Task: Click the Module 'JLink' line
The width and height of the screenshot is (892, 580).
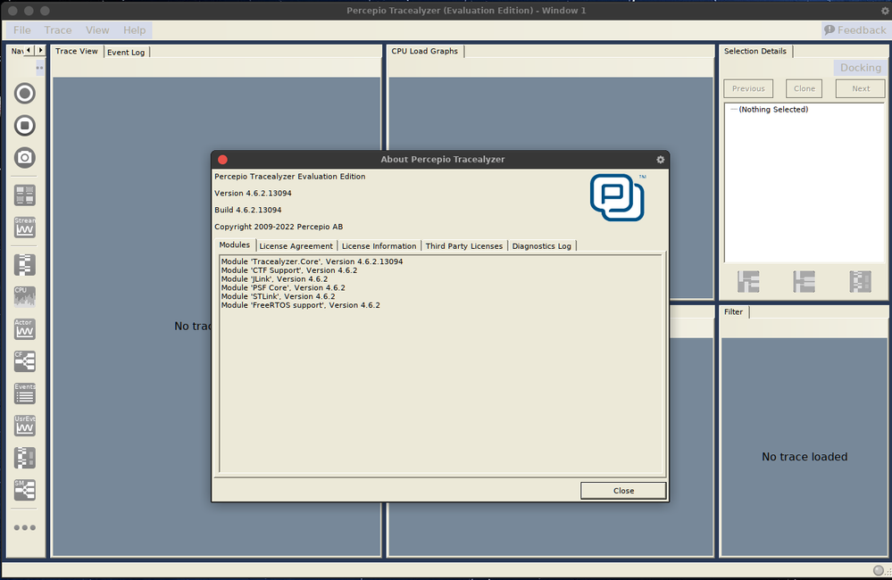Action: pos(274,279)
